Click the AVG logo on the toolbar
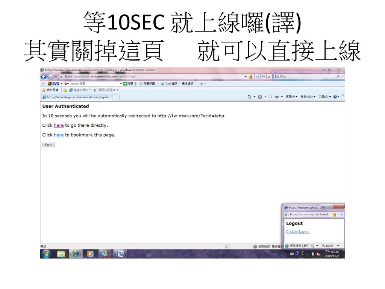This screenshot has width=385, height=289. point(53,84)
